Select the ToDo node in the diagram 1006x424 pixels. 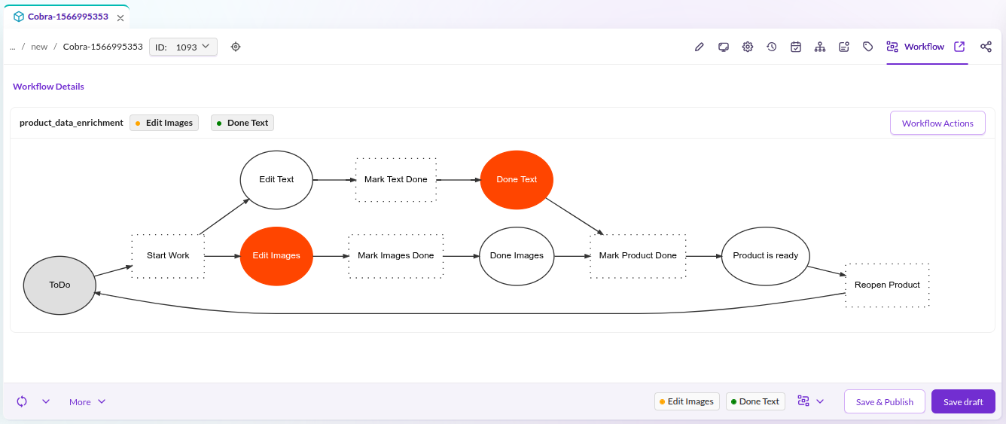[59, 285]
